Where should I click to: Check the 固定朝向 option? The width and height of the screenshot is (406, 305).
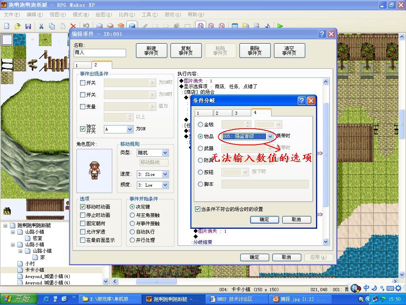(82, 223)
